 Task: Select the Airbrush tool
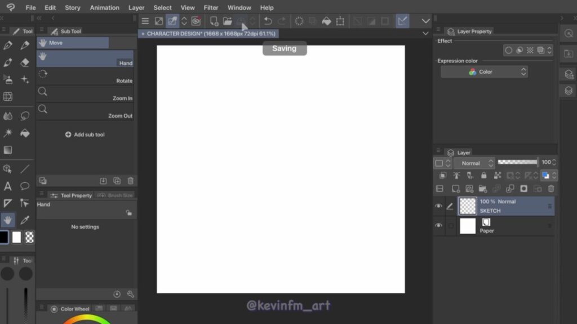pos(8,79)
